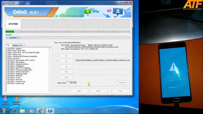Toggle the AP file checkbox

pos(57,61)
